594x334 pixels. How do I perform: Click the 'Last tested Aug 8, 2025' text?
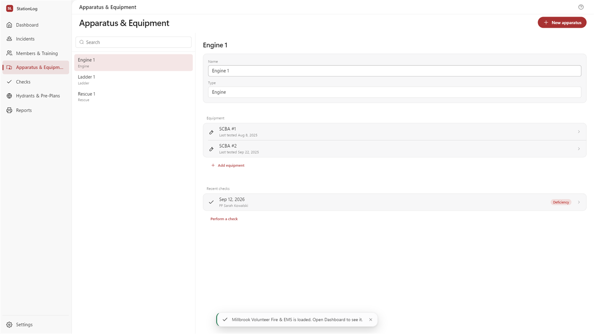coord(238,135)
